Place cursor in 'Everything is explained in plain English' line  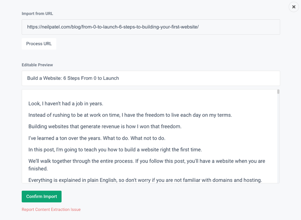(145, 180)
